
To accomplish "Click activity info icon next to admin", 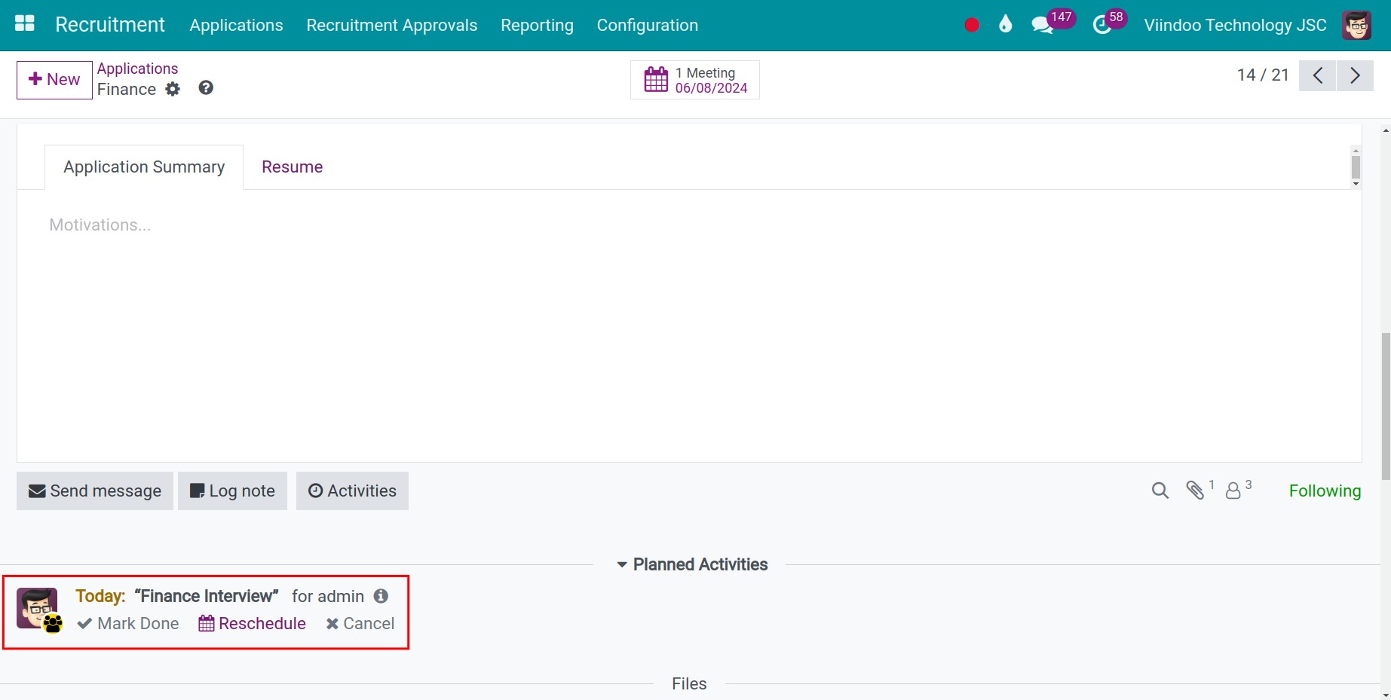I will (x=381, y=596).
